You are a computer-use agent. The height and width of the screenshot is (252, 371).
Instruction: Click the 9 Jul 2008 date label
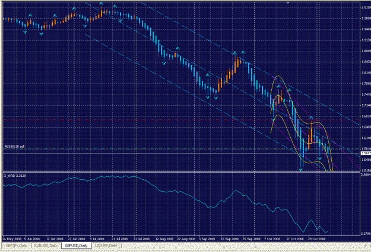pyautogui.click(x=97, y=239)
